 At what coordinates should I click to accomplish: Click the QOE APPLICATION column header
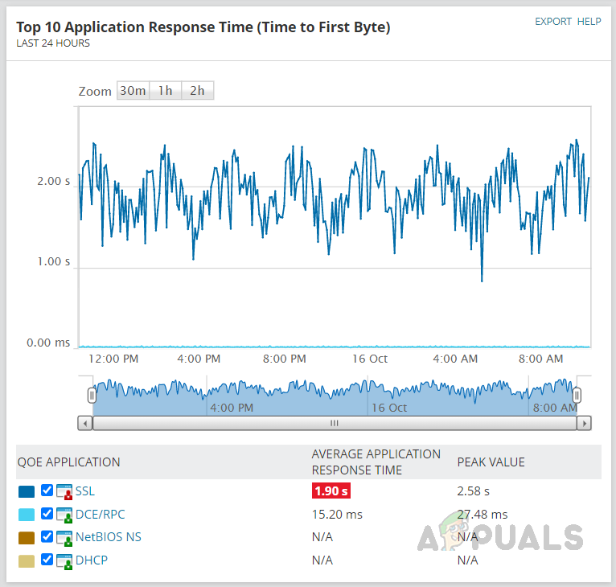pos(68,462)
